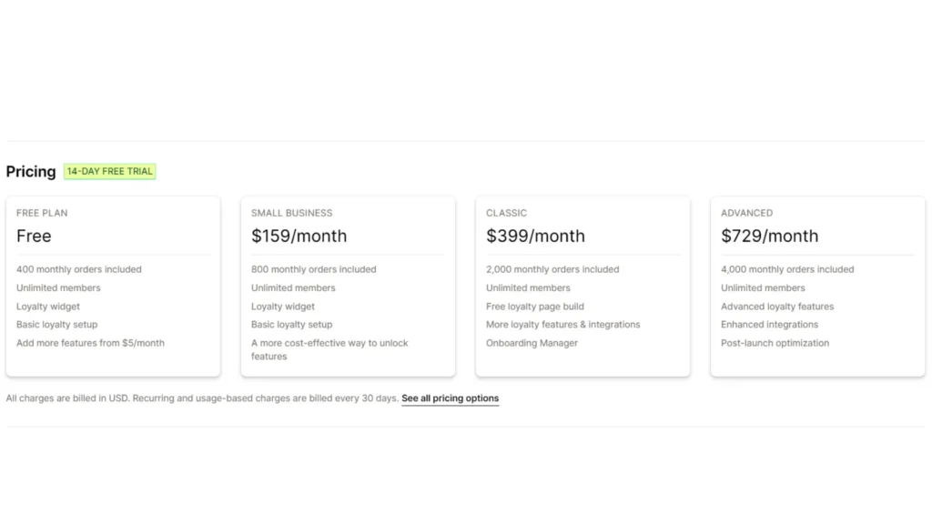Click "2,000 monthly orders included" feature
Viewport: 932px width, 524px height.
(x=552, y=269)
